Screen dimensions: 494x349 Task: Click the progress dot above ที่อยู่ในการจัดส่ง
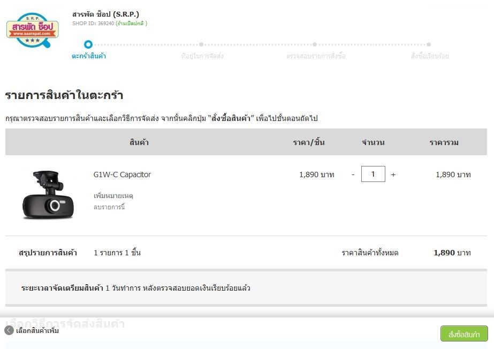(x=201, y=44)
